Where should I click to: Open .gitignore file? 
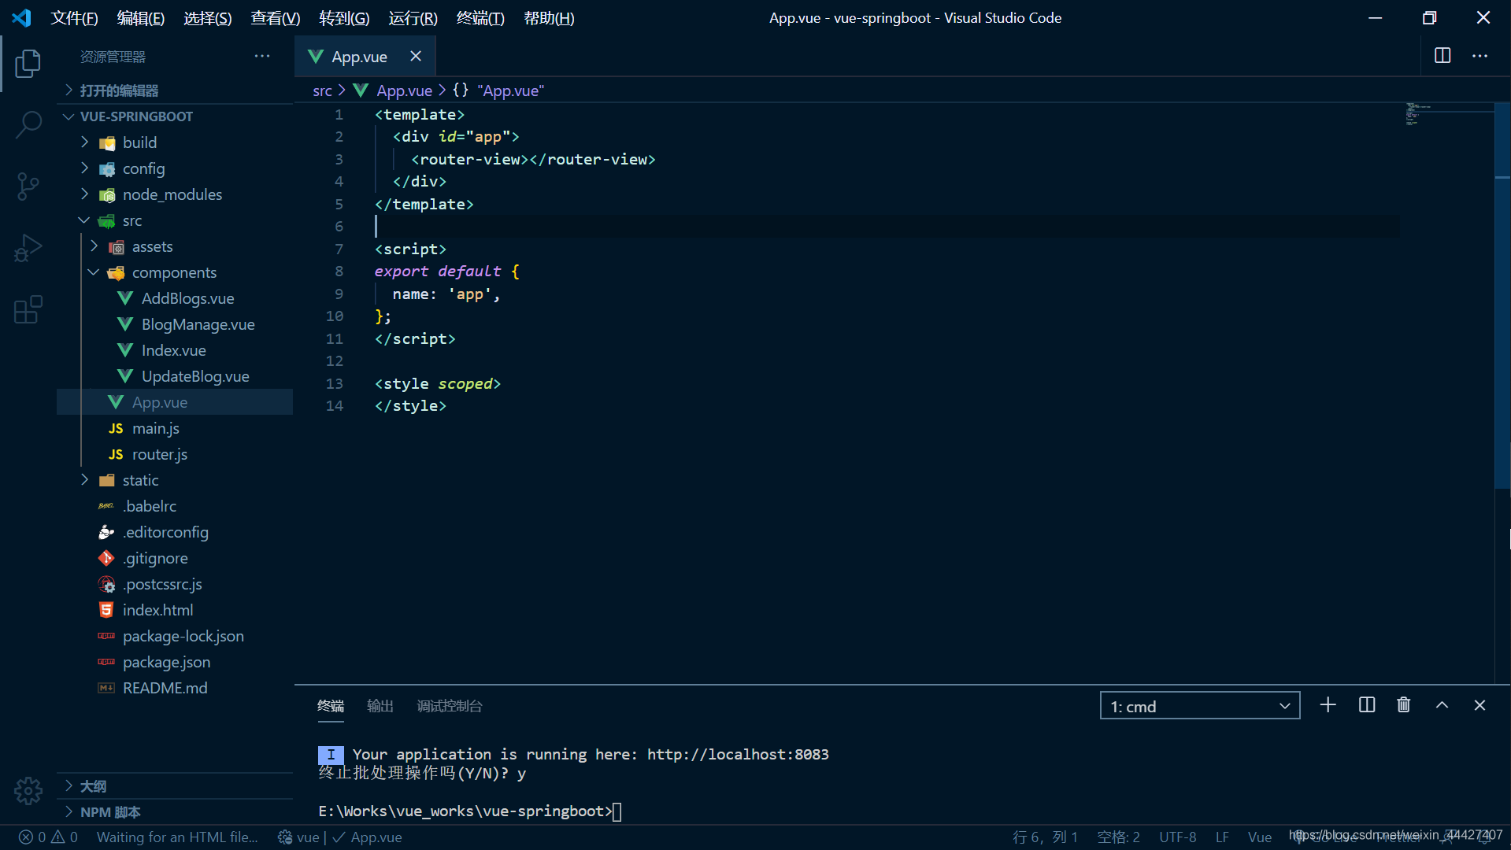[x=155, y=558]
